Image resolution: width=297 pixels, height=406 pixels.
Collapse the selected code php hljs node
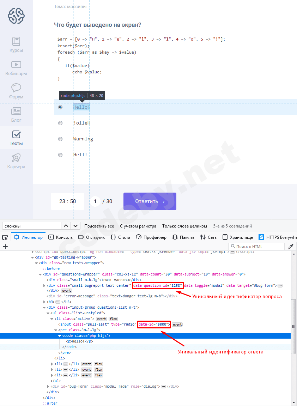(x=60, y=336)
